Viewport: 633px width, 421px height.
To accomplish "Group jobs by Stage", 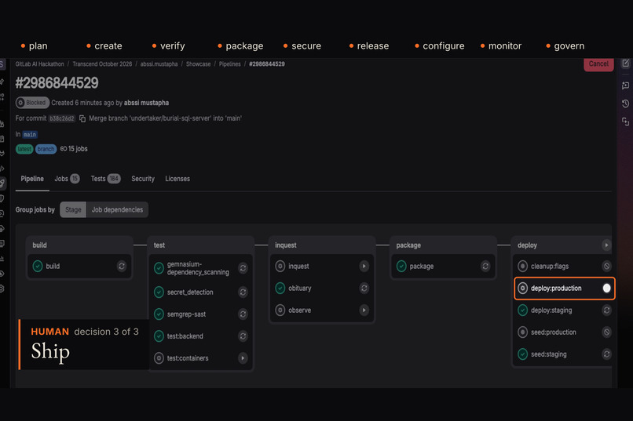I will [x=73, y=209].
